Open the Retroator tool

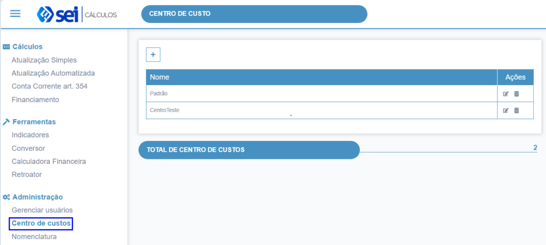[x=27, y=174]
